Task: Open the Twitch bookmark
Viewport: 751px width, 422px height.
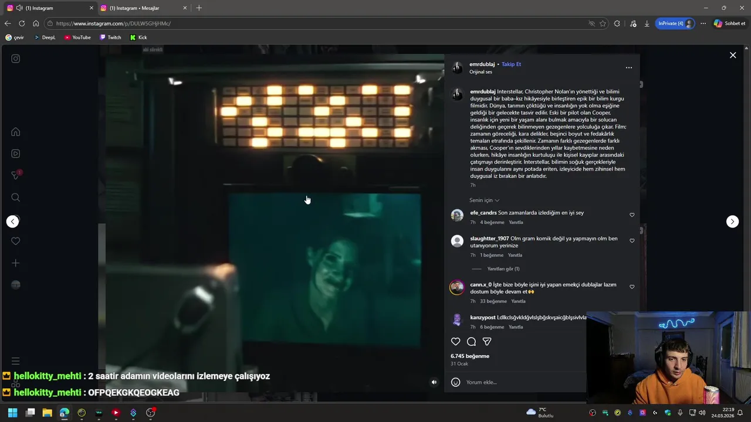Action: 110,38
